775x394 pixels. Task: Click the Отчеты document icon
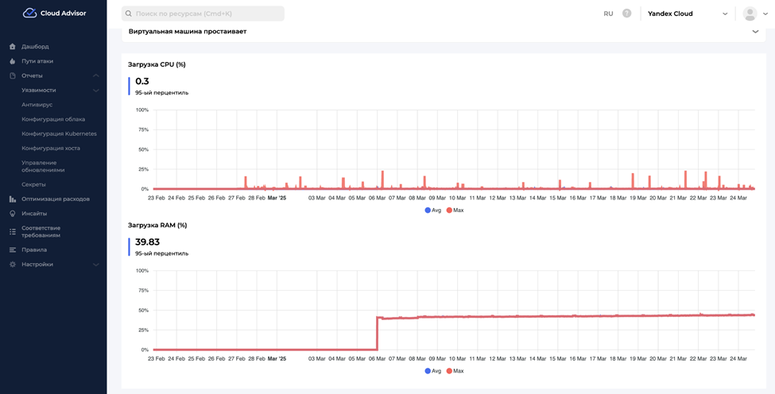[13, 75]
